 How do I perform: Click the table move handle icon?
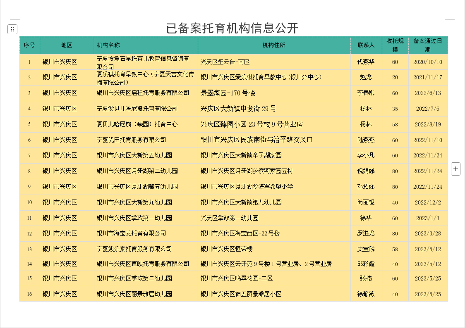click(12, 29)
